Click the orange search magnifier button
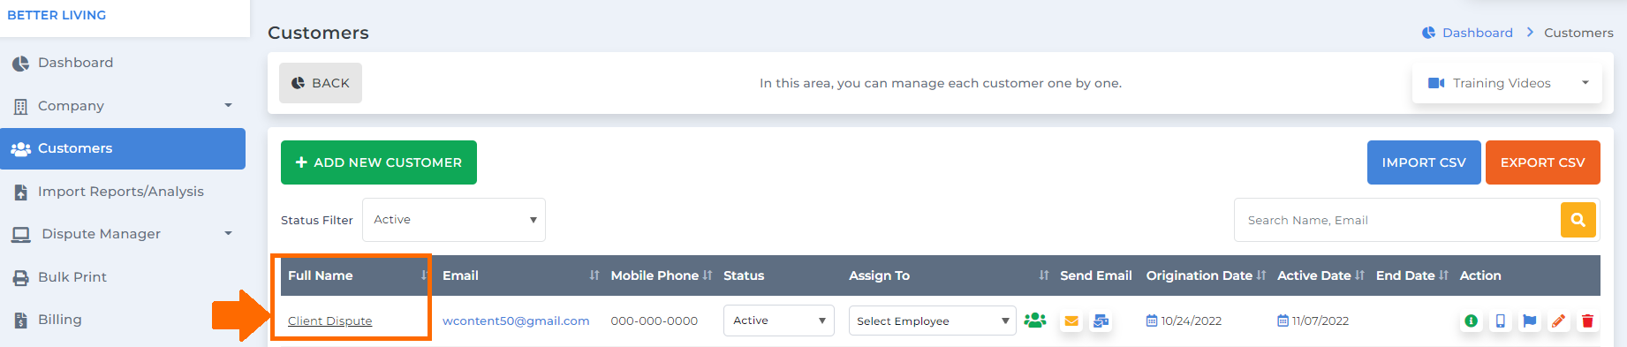1627x347 pixels. [x=1578, y=220]
